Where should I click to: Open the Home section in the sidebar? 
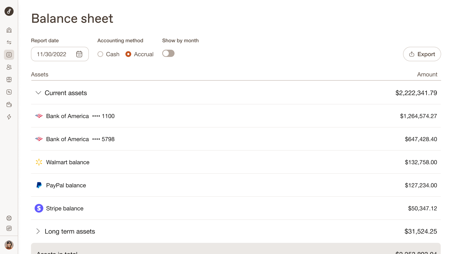9,30
